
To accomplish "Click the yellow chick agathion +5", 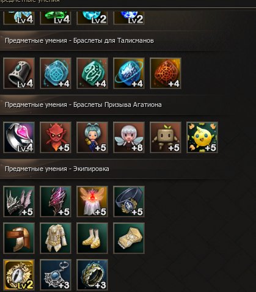I will 202,137.
